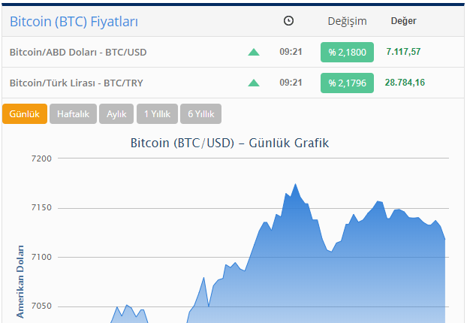
Task: Click the 28.784,16 value
Action: tap(405, 82)
